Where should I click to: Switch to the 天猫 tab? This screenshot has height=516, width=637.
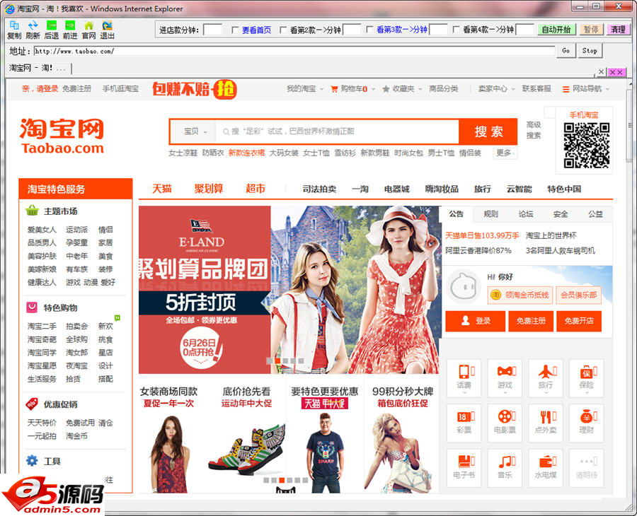pyautogui.click(x=161, y=189)
